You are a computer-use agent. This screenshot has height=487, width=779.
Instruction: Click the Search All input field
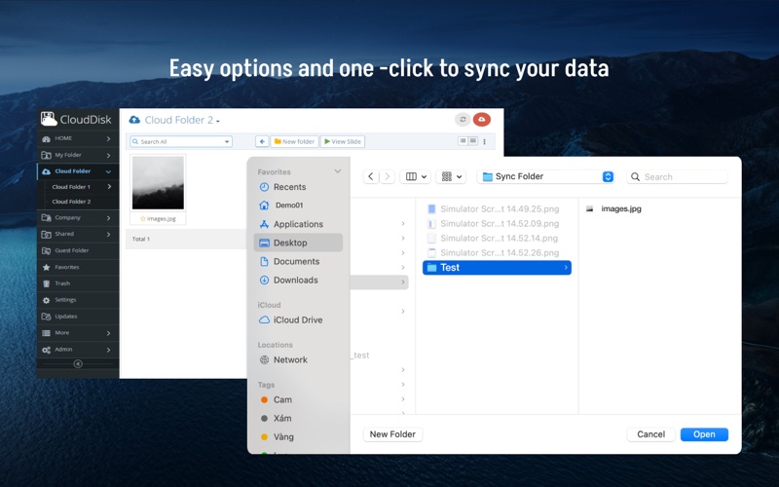(x=180, y=141)
